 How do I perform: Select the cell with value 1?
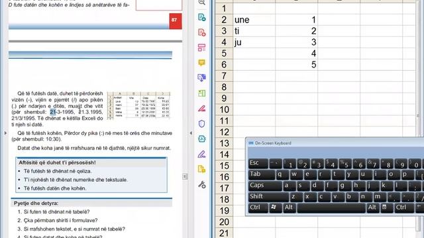tap(296, 20)
